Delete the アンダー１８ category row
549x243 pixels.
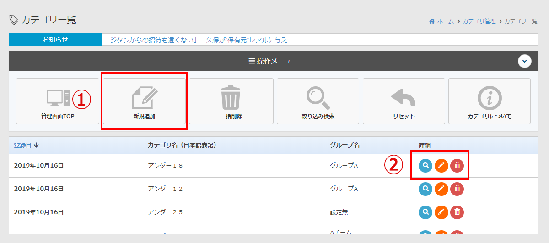coord(457,166)
